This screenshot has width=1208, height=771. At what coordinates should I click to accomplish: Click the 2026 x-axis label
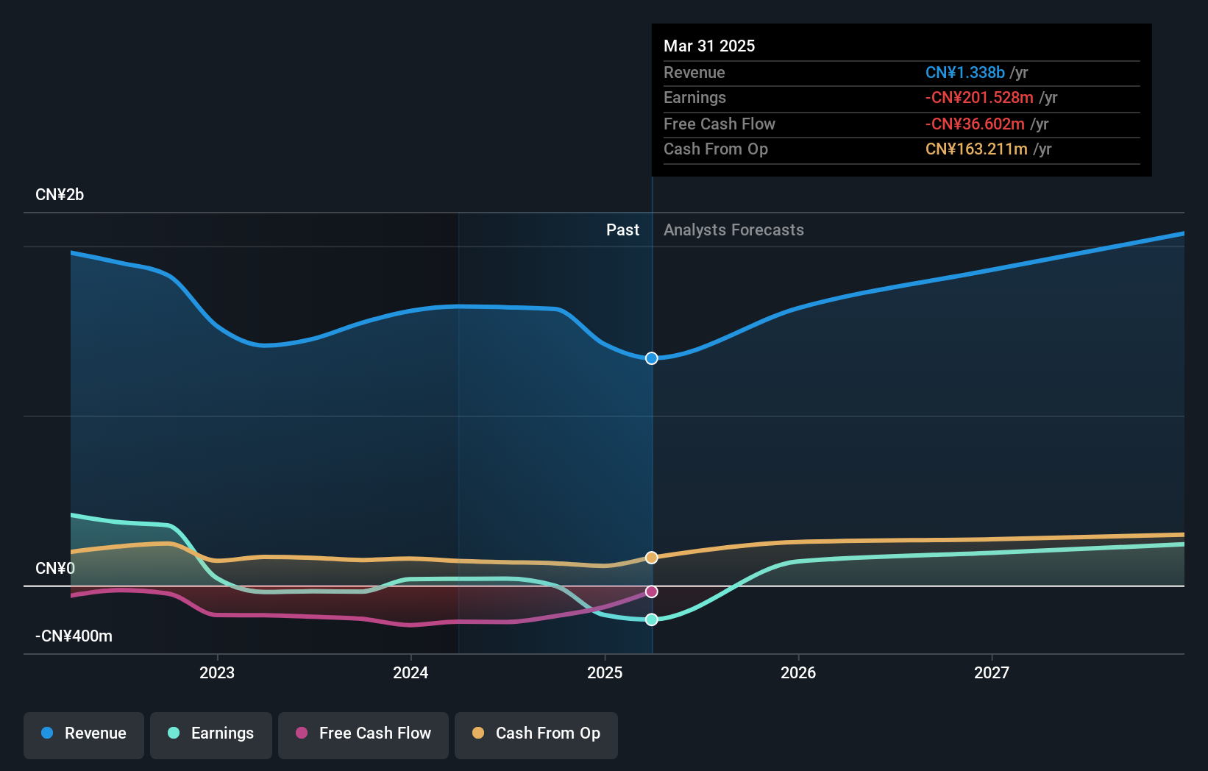click(x=798, y=672)
